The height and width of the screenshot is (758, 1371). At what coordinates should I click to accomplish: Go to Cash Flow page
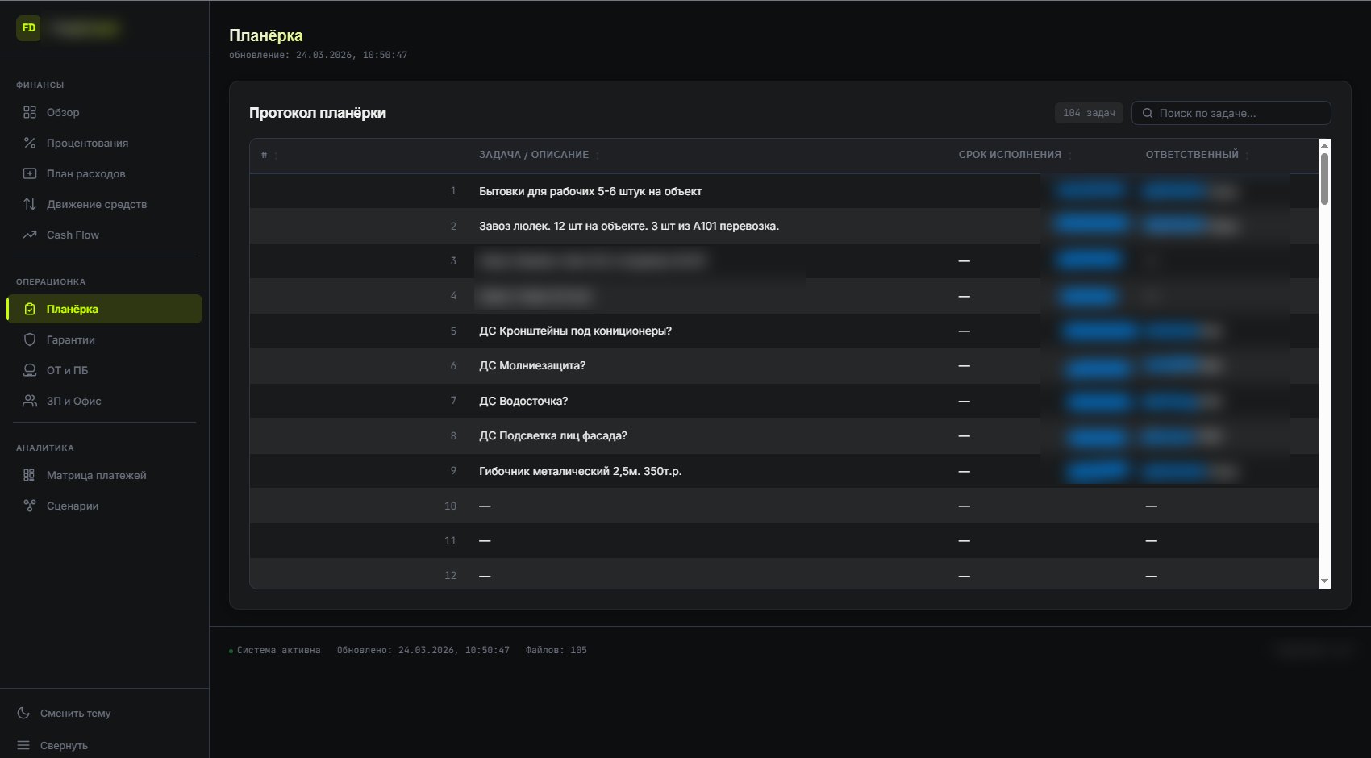104,235
